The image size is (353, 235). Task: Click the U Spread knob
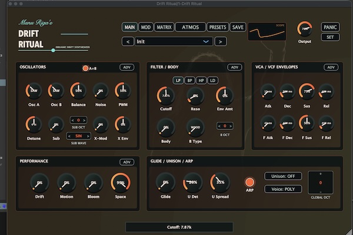click(220, 182)
